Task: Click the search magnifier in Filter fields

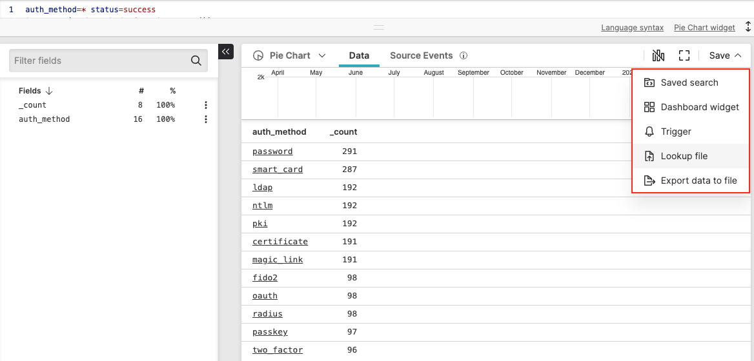Action: pyautogui.click(x=196, y=61)
